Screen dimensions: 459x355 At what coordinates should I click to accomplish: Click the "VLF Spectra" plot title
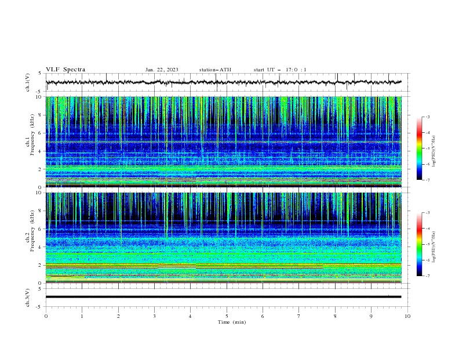[65, 70]
